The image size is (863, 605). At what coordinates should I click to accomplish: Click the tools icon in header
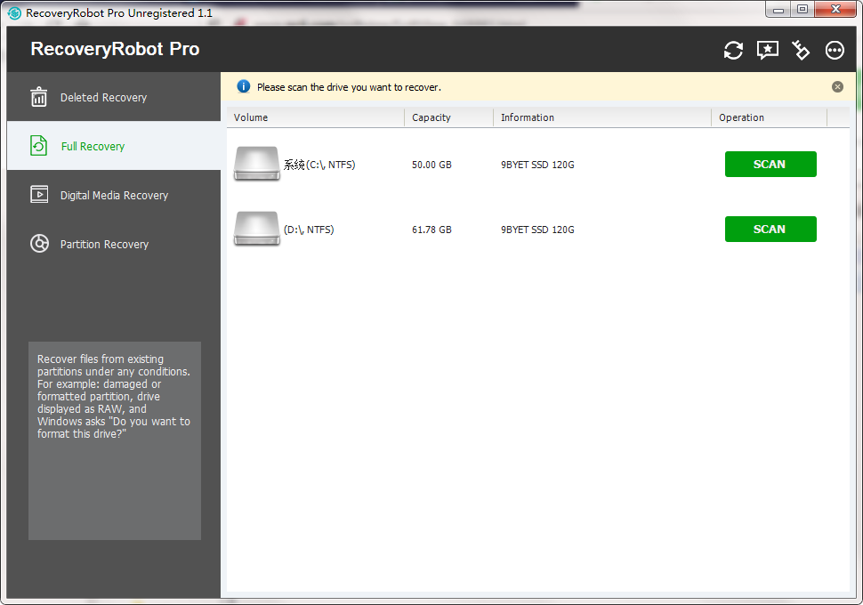pos(801,50)
